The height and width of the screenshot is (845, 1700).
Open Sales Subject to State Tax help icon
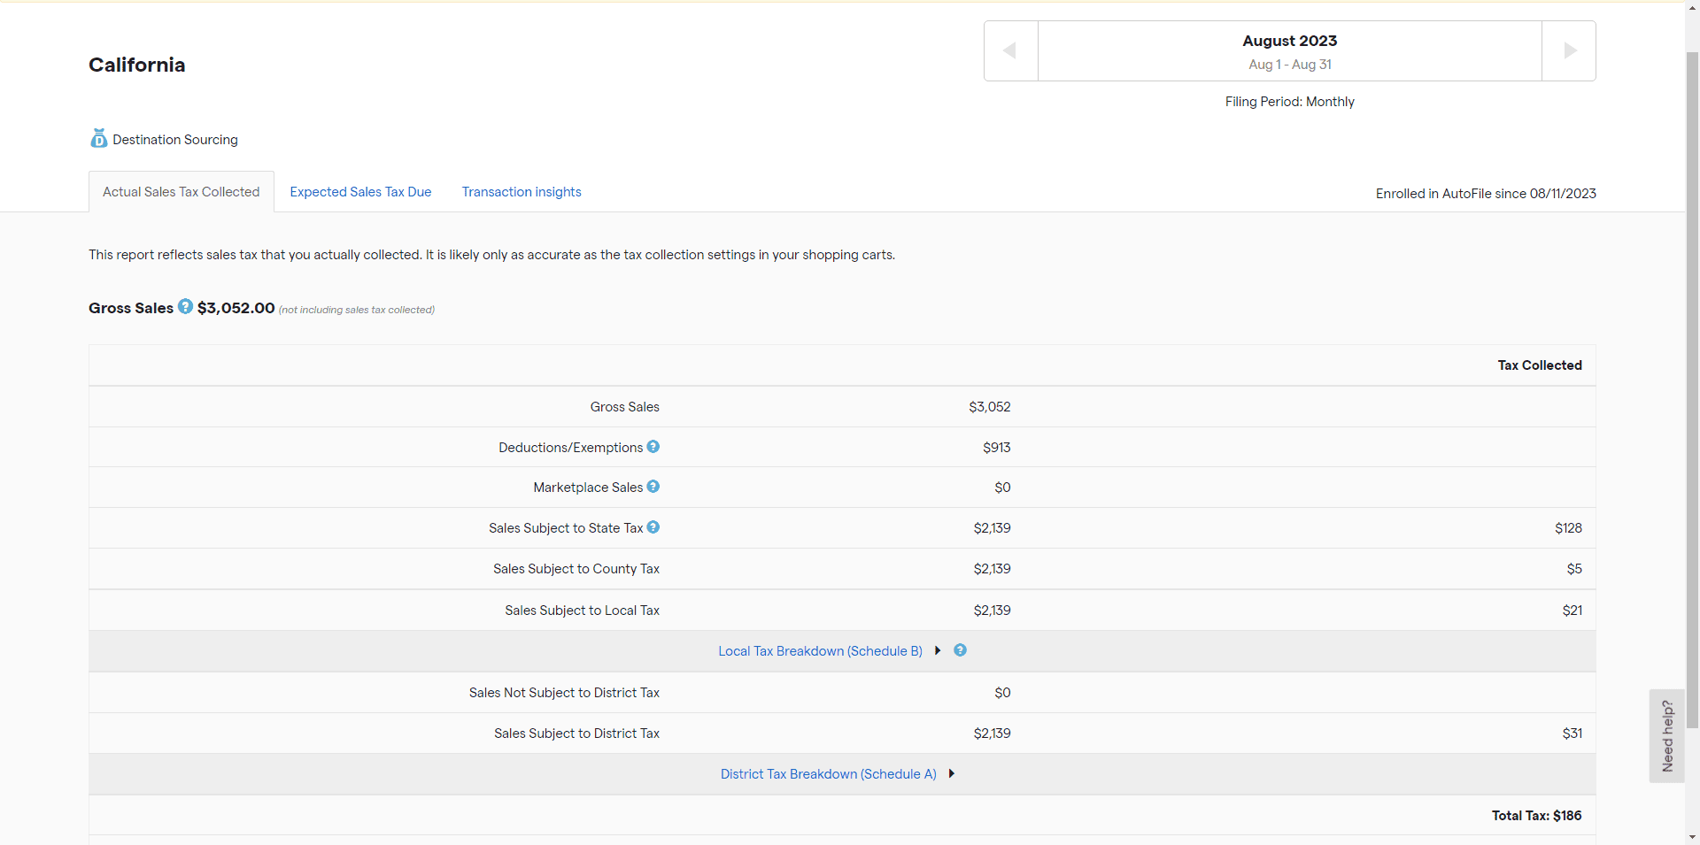tap(653, 527)
